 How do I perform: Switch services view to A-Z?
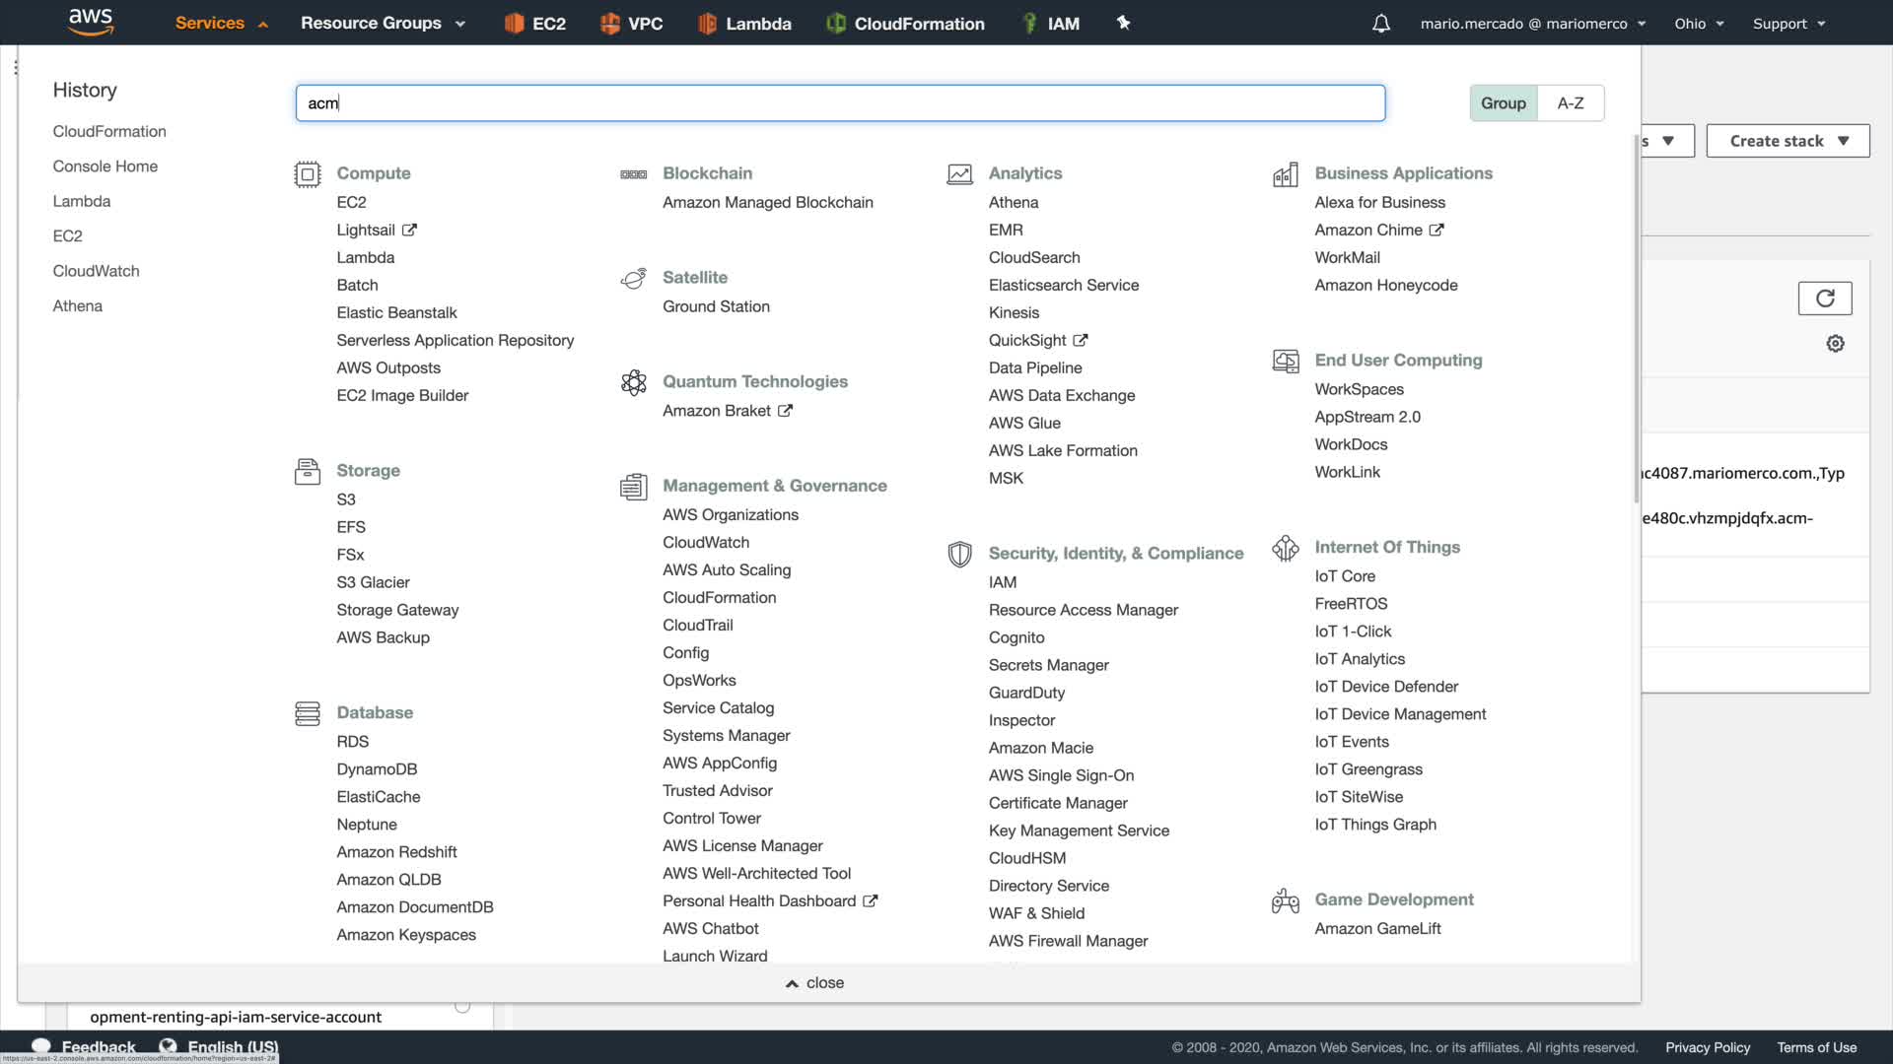click(x=1571, y=103)
